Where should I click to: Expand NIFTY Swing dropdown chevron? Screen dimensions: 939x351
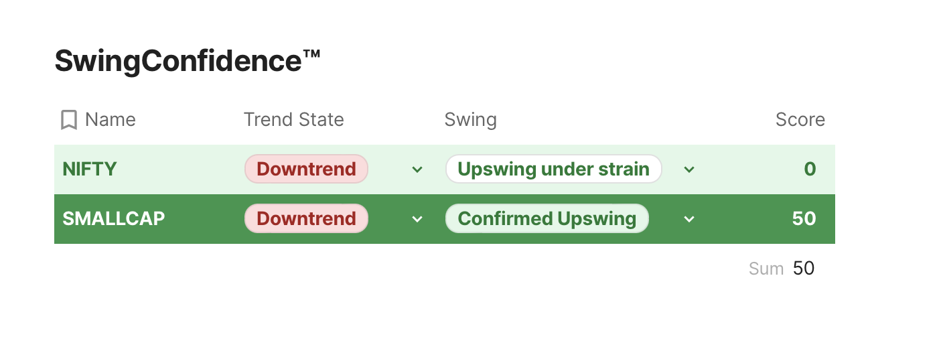point(689,169)
